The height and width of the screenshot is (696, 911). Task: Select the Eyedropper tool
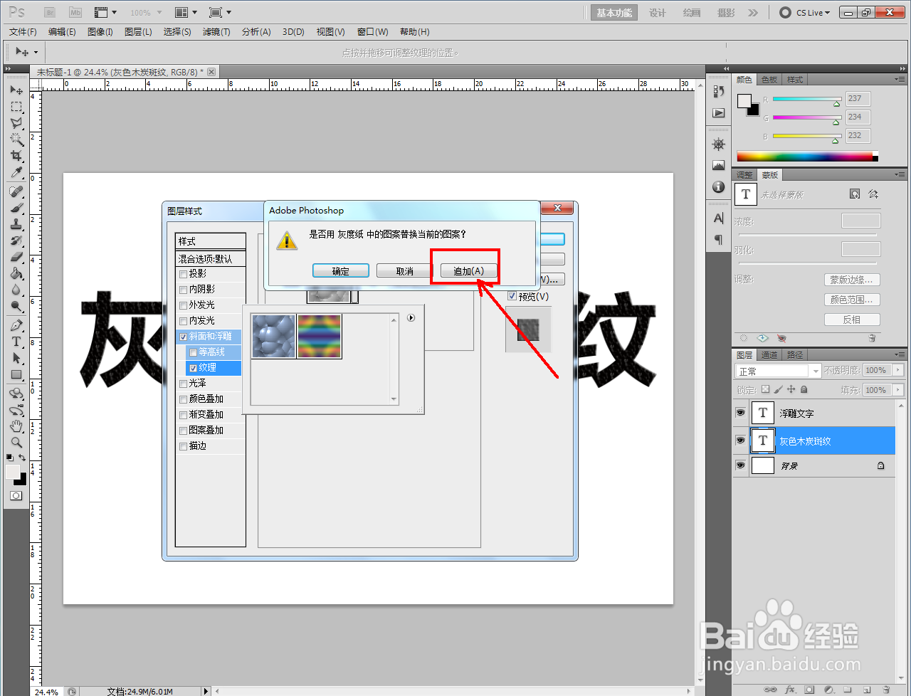pyautogui.click(x=16, y=172)
